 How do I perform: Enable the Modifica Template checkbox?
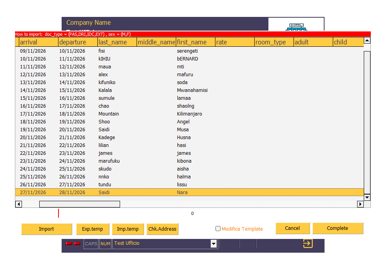click(218, 229)
